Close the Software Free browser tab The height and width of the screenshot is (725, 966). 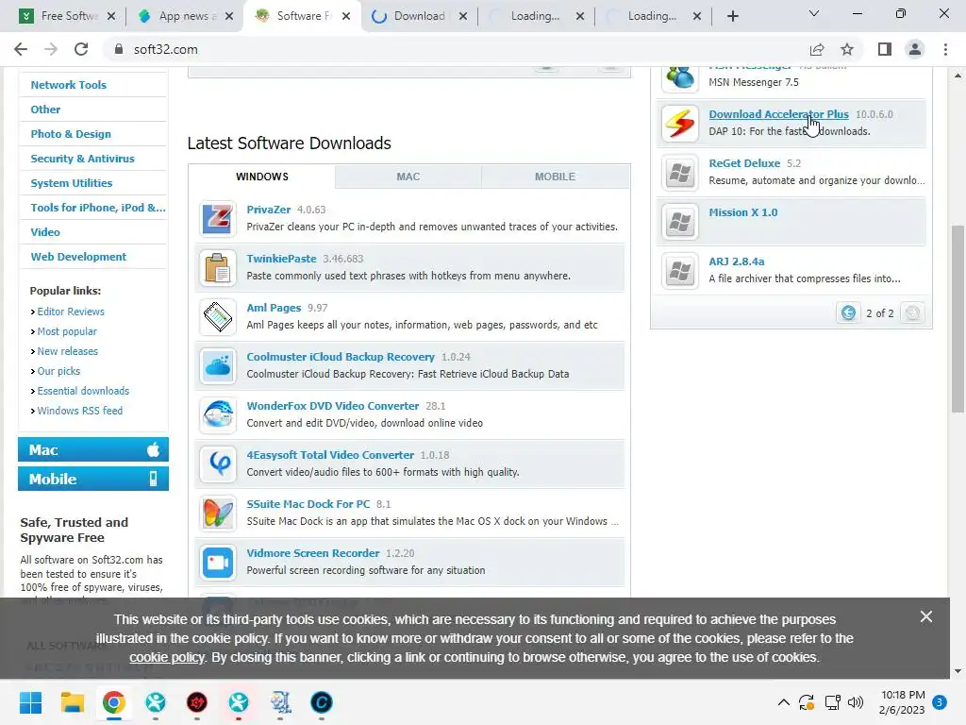[346, 16]
